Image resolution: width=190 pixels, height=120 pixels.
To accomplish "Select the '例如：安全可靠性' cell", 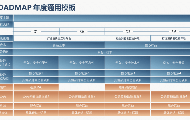I will [x=82, y=63].
